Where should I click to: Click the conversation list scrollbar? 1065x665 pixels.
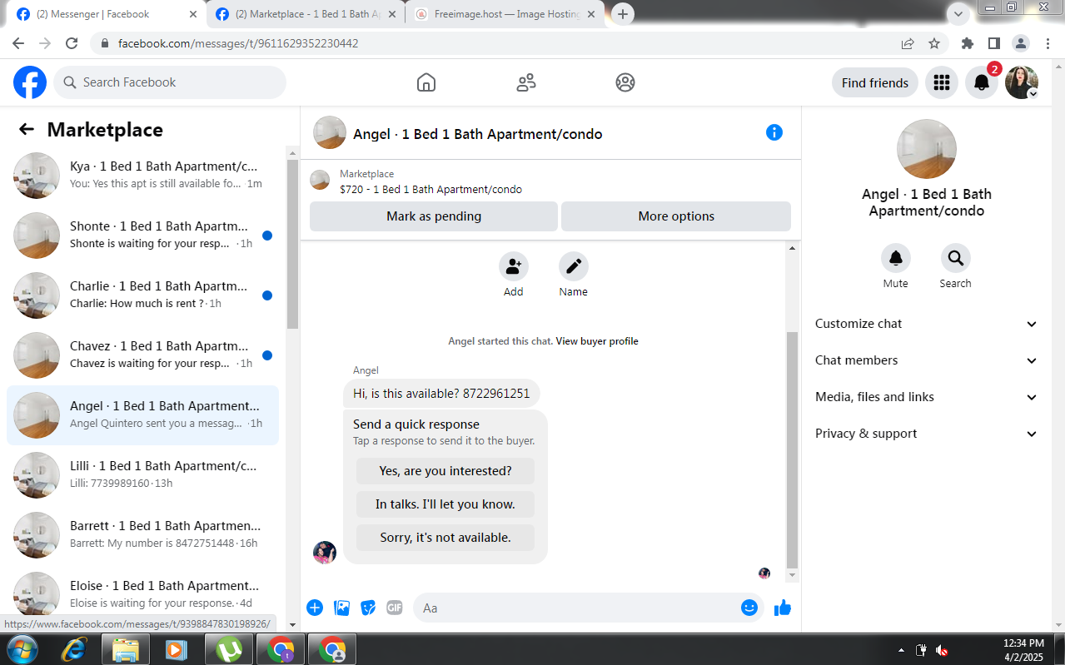[x=292, y=244]
